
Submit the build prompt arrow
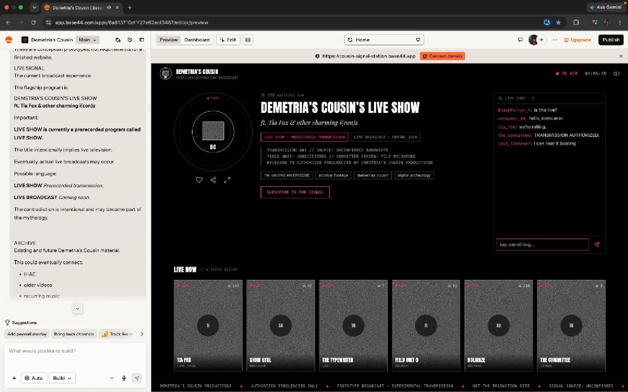pos(137,378)
